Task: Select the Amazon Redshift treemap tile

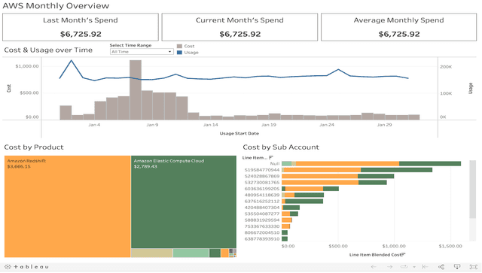Action: pos(67,206)
